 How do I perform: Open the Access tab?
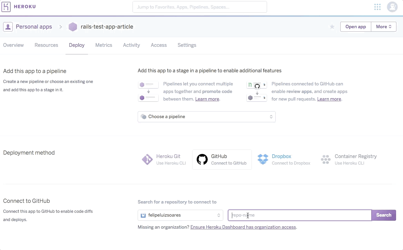tap(159, 45)
